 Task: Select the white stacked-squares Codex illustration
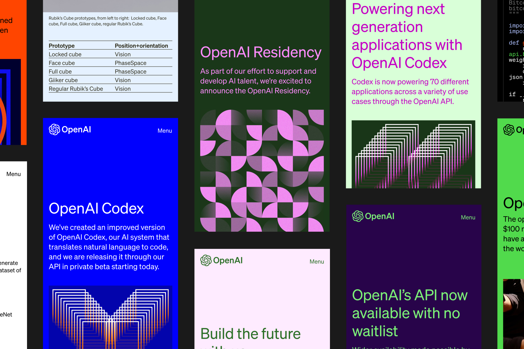click(x=413, y=154)
